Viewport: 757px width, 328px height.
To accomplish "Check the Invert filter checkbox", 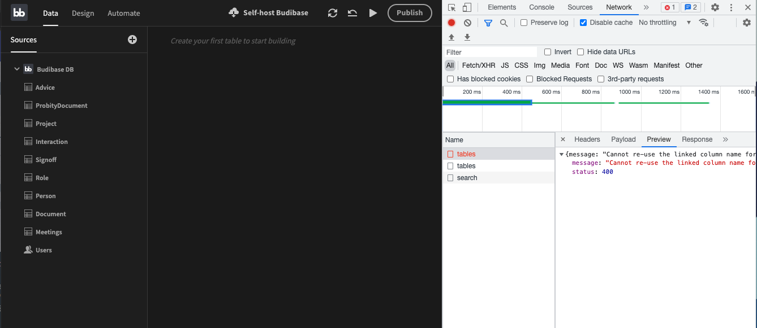I will click(x=548, y=52).
